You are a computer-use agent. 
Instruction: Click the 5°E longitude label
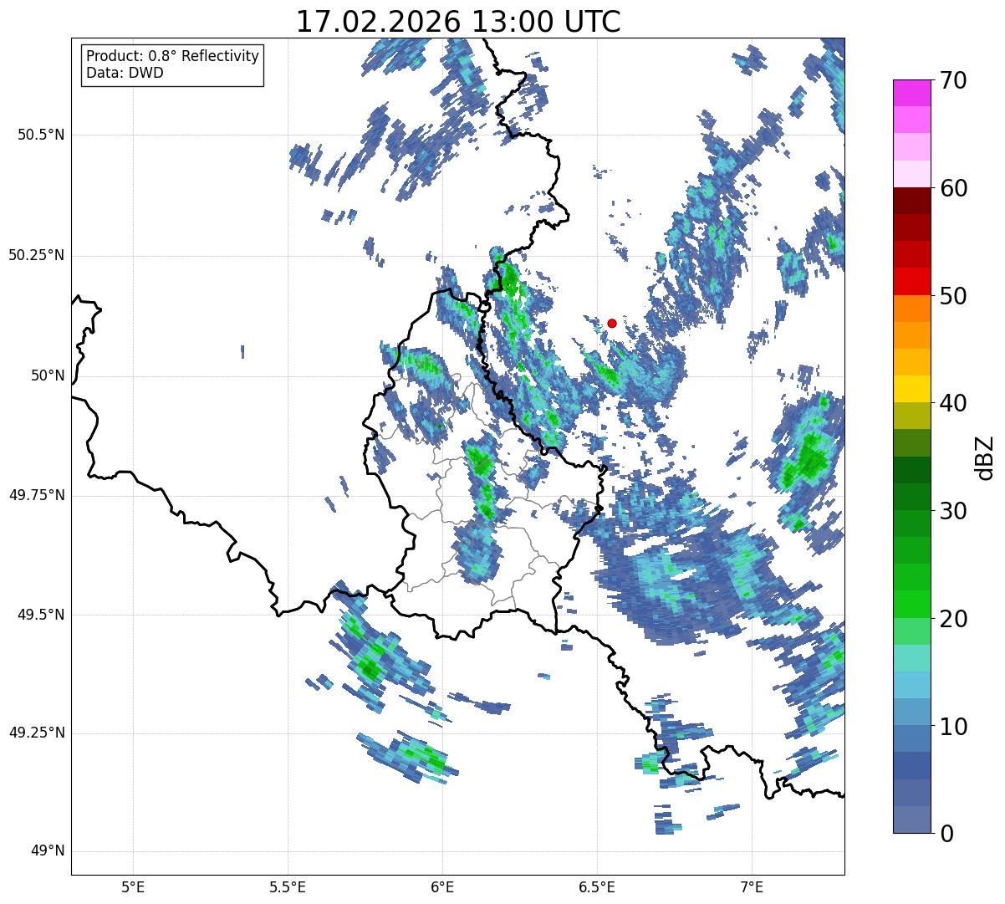click(133, 886)
